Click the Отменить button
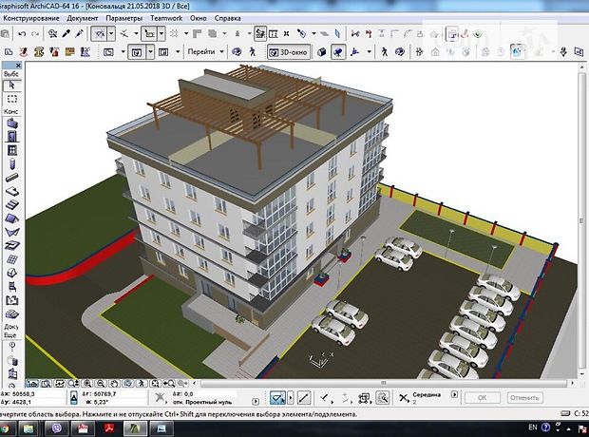The image size is (589, 437). [x=524, y=397]
